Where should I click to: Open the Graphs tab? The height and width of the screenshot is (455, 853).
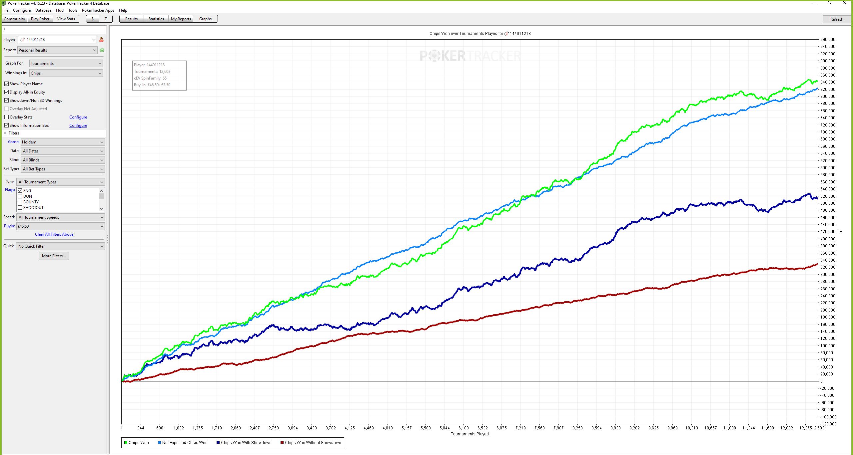205,19
